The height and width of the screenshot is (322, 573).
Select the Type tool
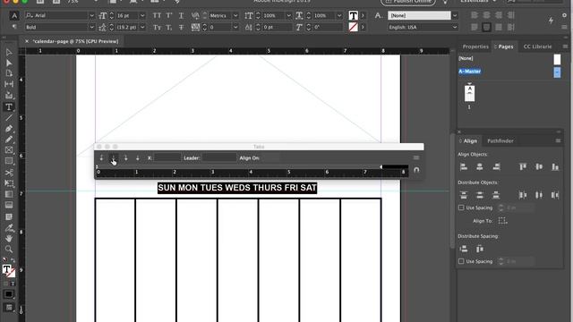9,107
